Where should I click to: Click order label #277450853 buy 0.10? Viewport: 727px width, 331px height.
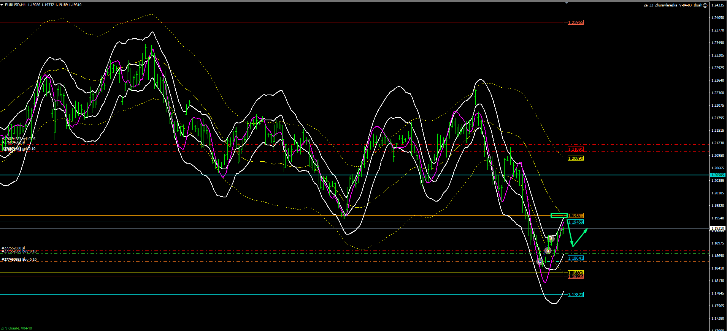(19, 260)
